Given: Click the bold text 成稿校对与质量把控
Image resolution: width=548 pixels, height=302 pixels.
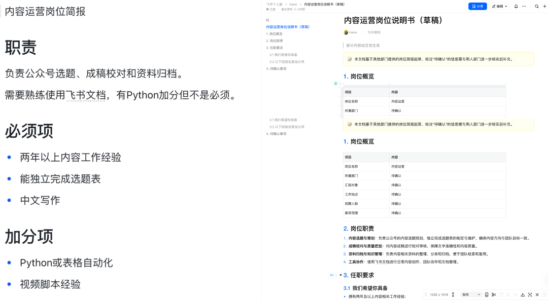Looking at the screenshot, I should pos(365,246).
